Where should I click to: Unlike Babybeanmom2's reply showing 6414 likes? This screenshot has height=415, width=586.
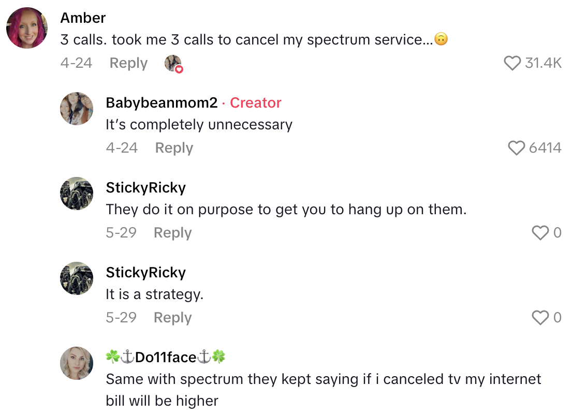[x=516, y=148]
